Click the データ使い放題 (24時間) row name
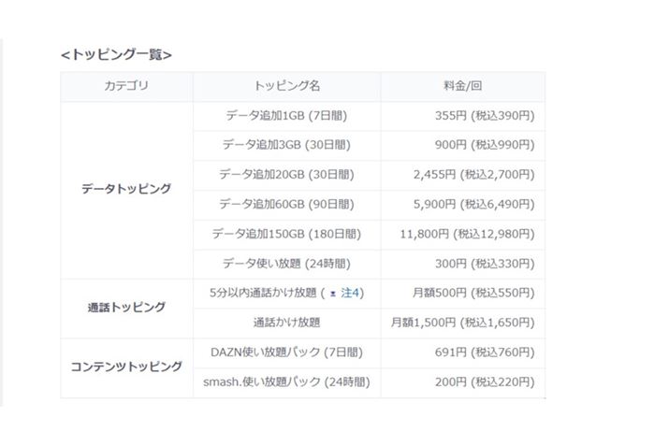 [x=286, y=264]
